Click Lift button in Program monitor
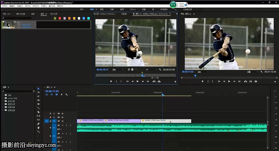Viewport: 279px width, 151px height. tap(246, 81)
